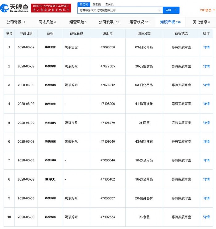Viewport: 216px width, 229px height.
Task: Open the 历史信息 section tab
Action: click(201, 22)
